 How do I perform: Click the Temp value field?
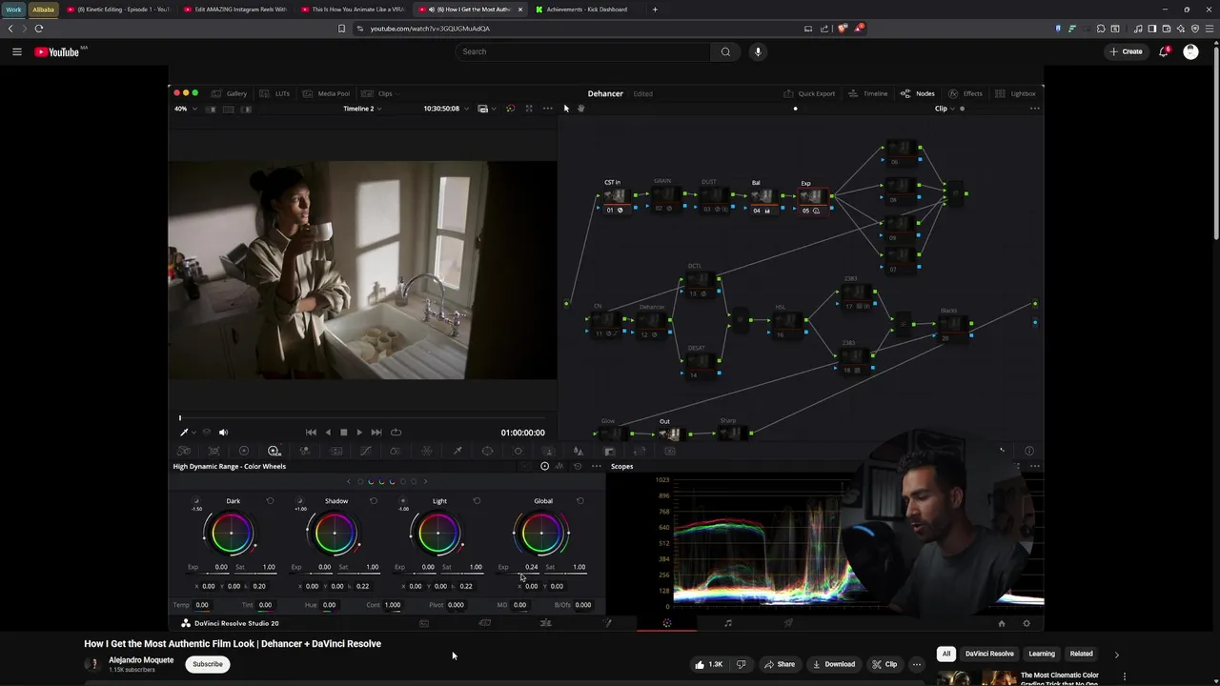(x=202, y=605)
